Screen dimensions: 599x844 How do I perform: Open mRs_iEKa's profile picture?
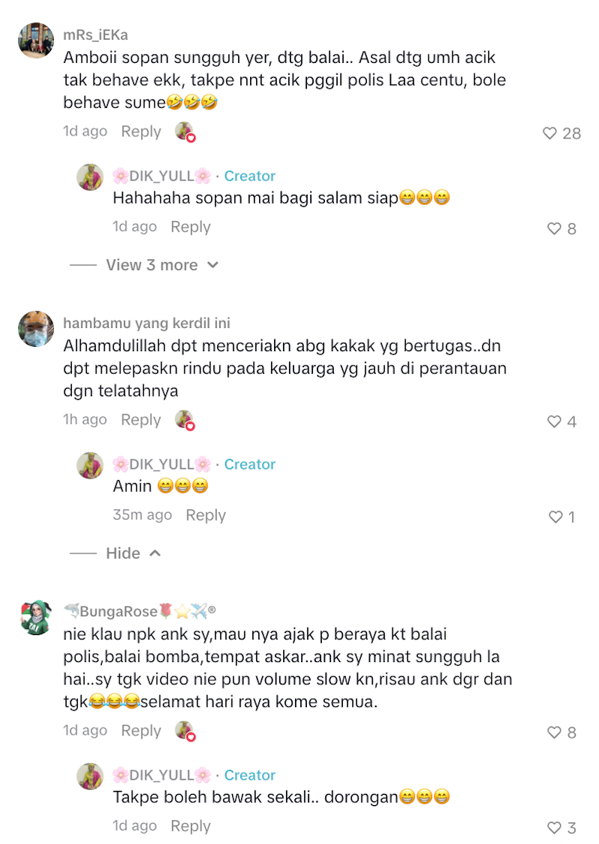click(x=36, y=40)
